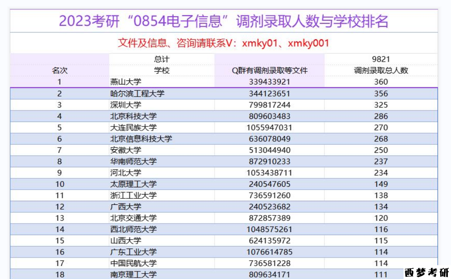Select the number "624135972" for 山西大学

(270, 241)
